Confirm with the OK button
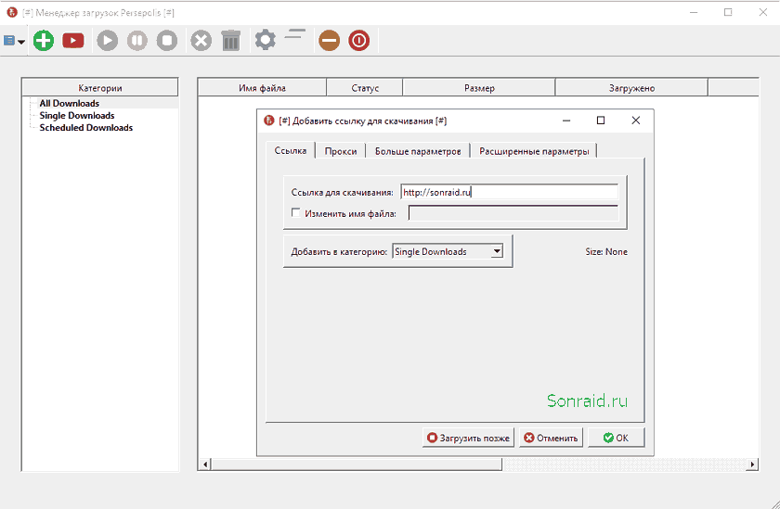 [616, 438]
